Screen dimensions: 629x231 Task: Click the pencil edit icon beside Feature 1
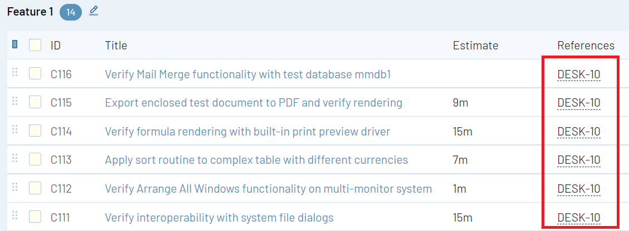click(94, 11)
